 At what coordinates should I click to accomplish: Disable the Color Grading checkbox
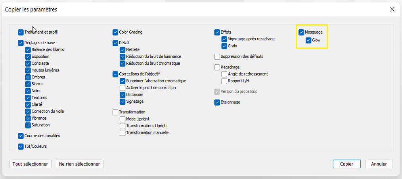tap(115, 32)
